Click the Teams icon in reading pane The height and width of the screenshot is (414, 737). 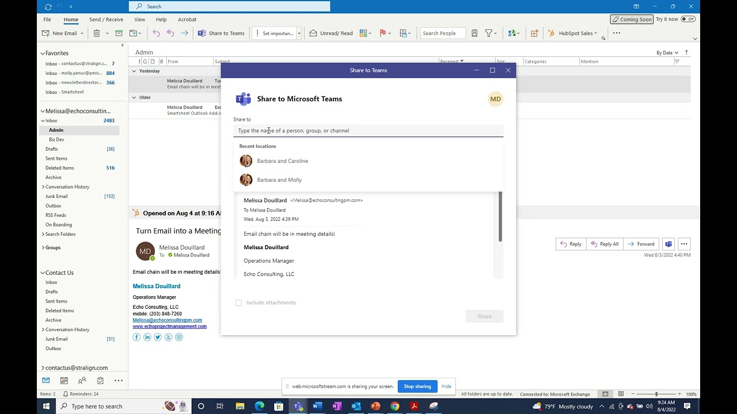pyautogui.click(x=668, y=244)
